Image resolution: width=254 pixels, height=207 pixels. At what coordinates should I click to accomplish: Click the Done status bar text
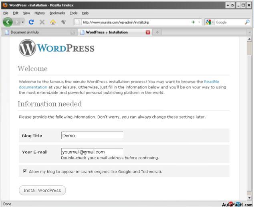[x=7, y=204]
